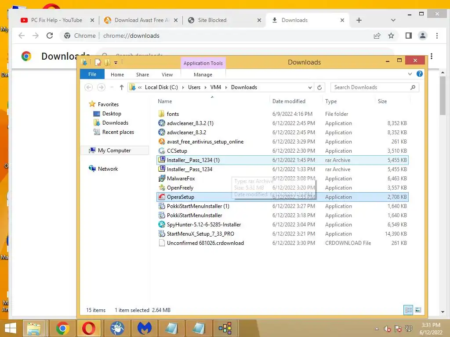Open the address bar history dropdown
Viewport: 450px width, 337px height.
(310, 87)
